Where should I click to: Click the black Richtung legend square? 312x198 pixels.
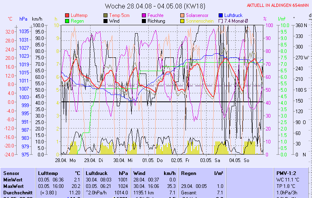coord(144,21)
